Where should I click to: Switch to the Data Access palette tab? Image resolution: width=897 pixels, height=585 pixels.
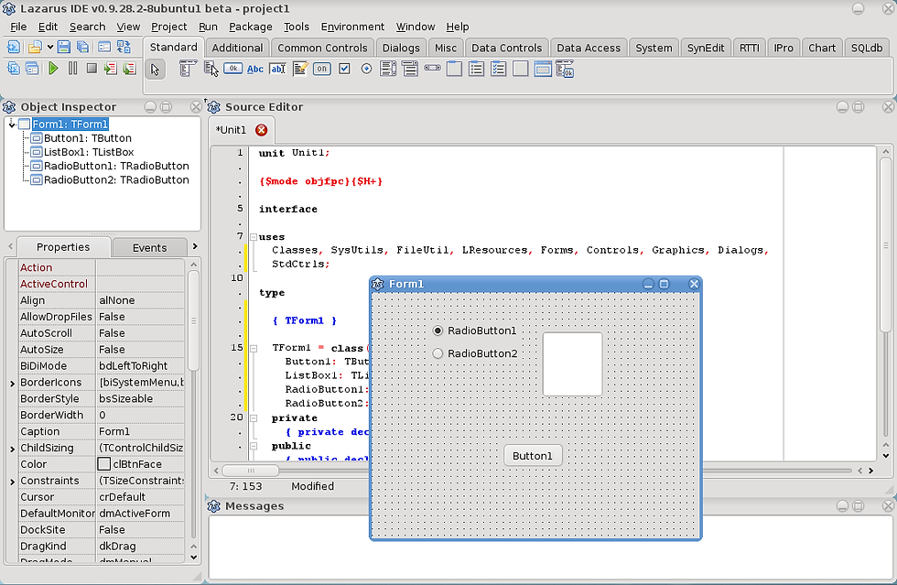point(589,48)
